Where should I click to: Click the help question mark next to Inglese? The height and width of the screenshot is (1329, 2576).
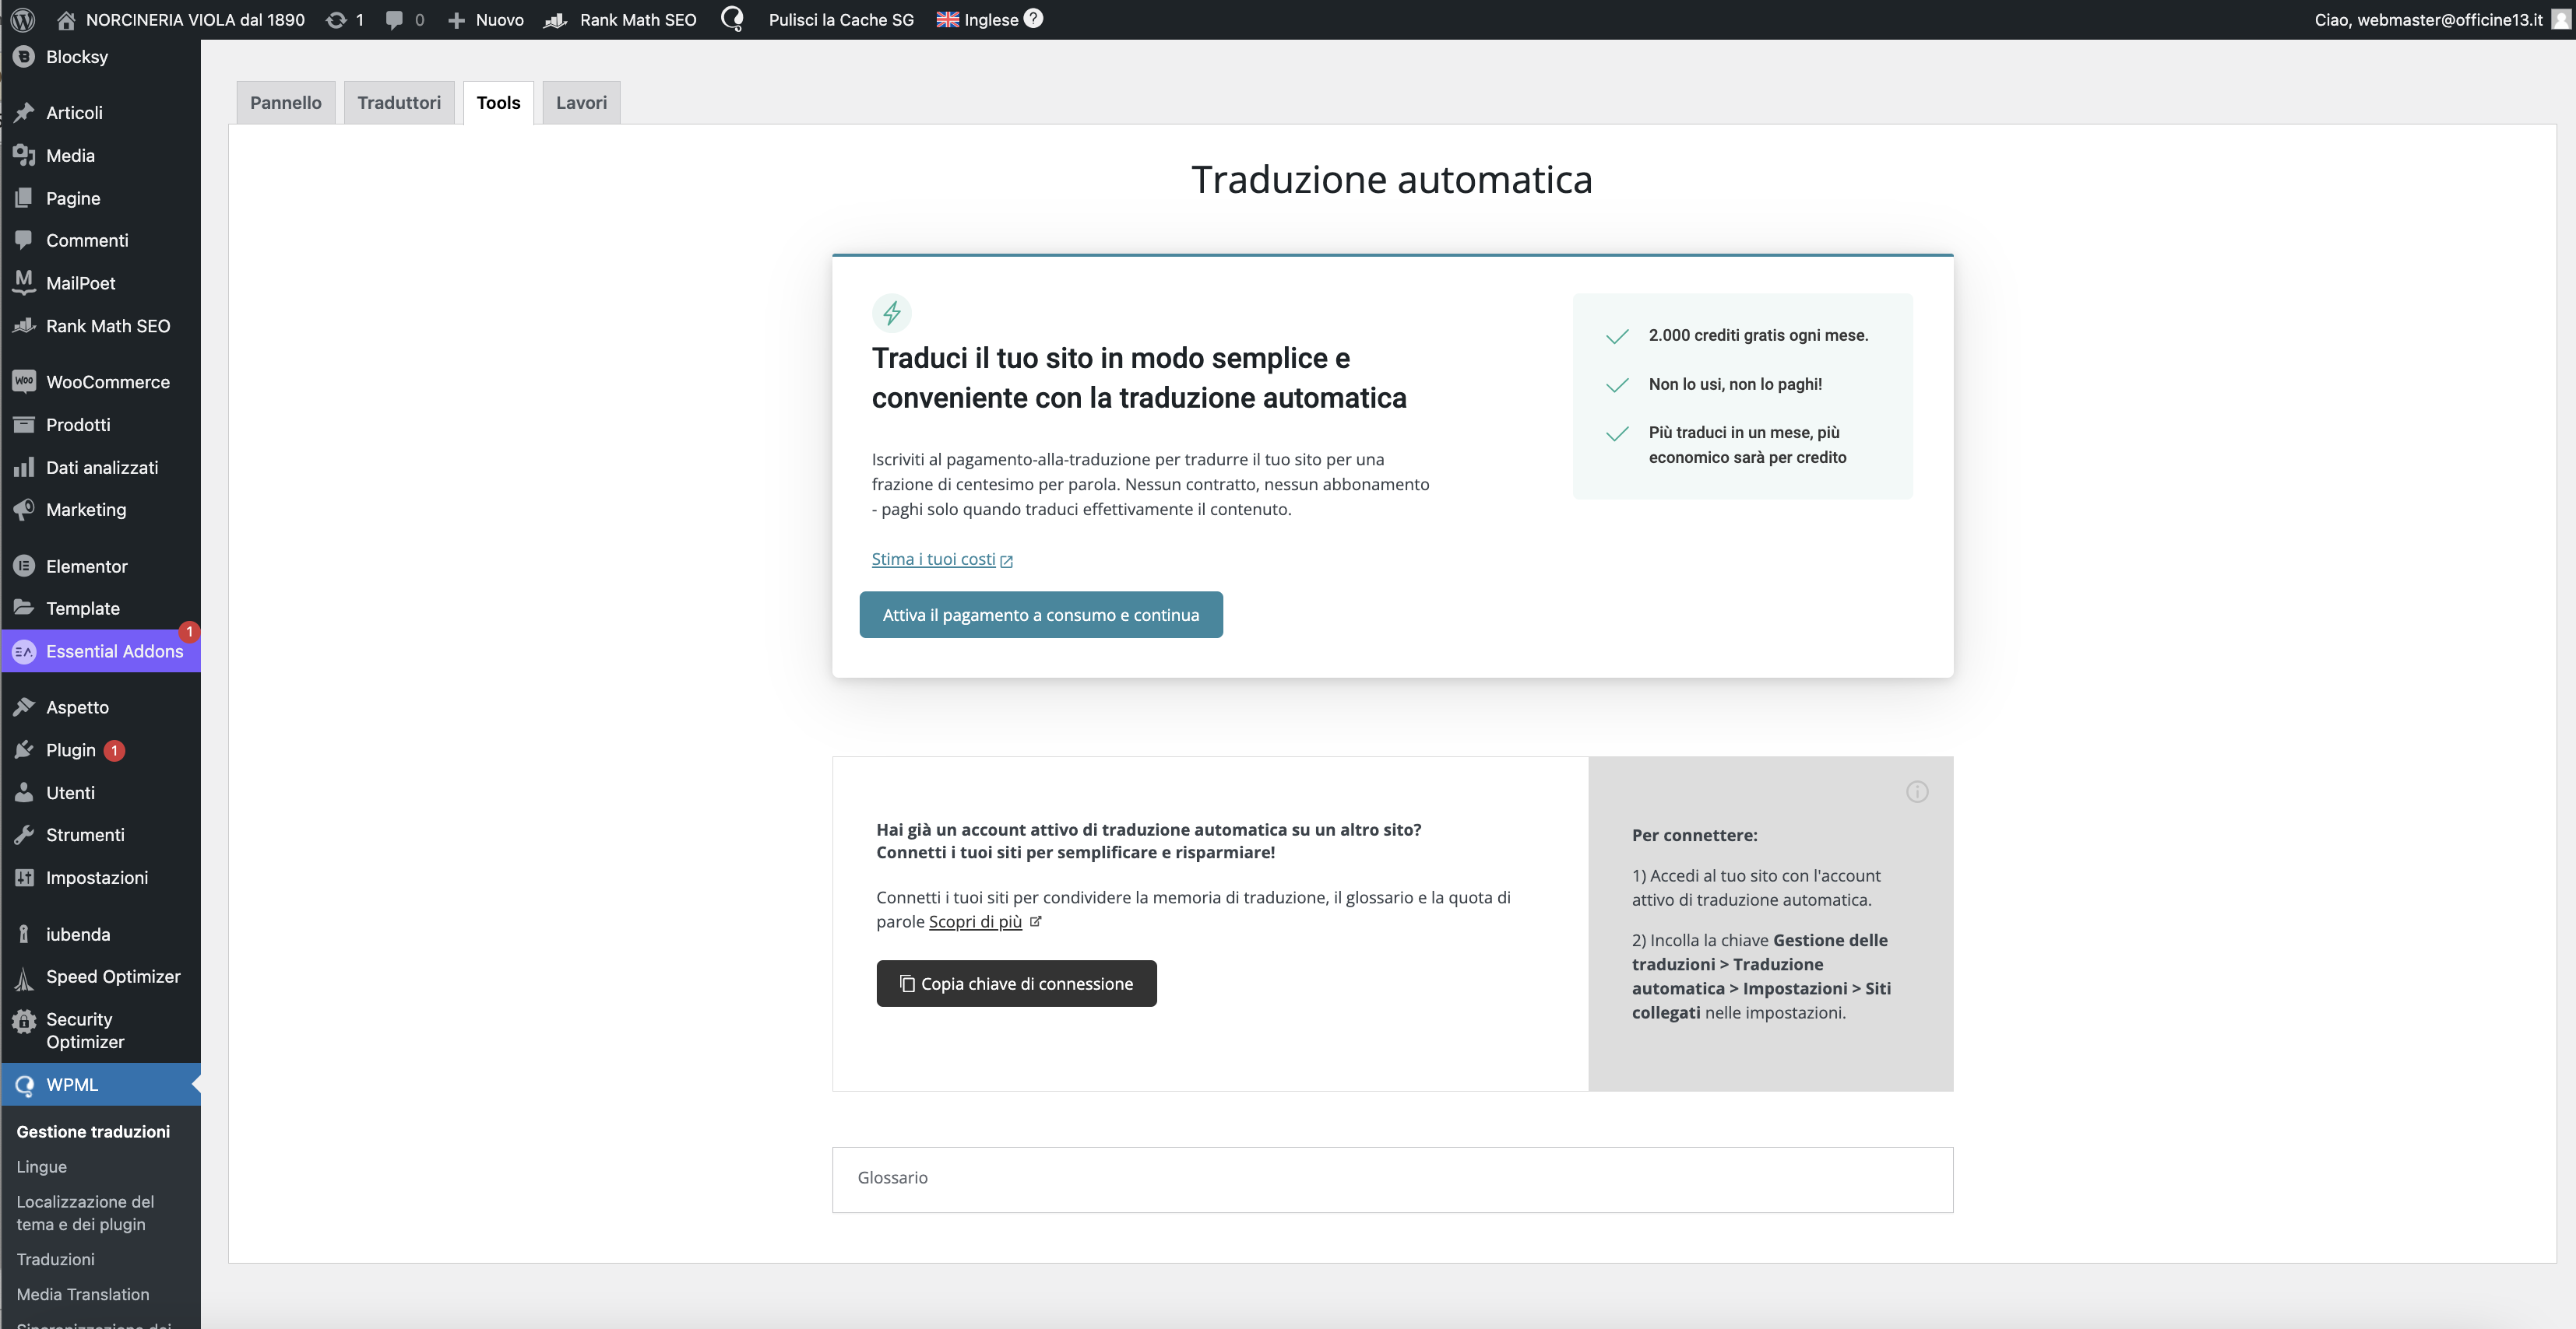tap(1033, 18)
